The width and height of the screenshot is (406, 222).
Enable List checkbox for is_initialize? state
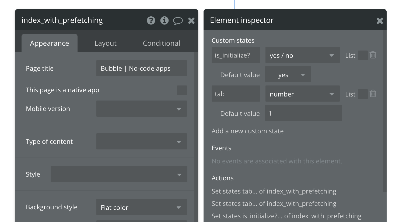tap(363, 55)
